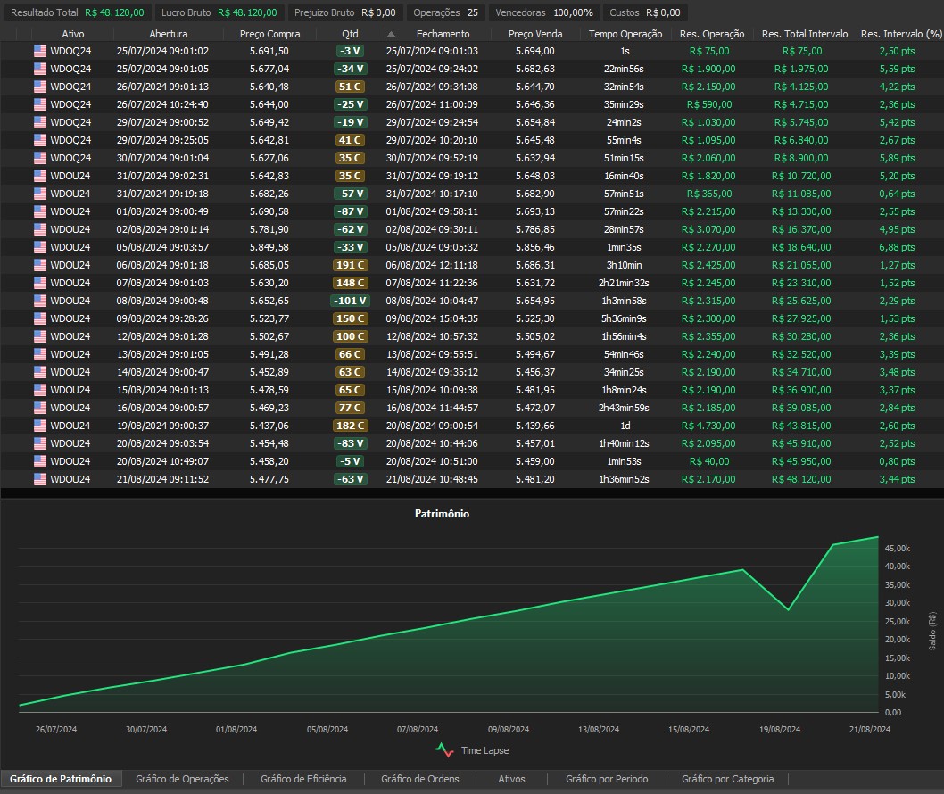Click the flag icon in the 14/08/2024 09:00:47 row

[39, 372]
